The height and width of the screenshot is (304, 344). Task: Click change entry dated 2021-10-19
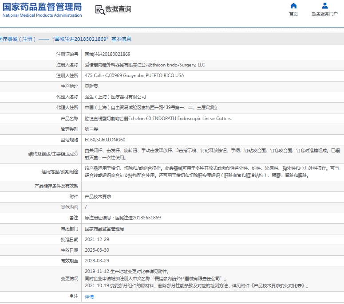coord(197,285)
